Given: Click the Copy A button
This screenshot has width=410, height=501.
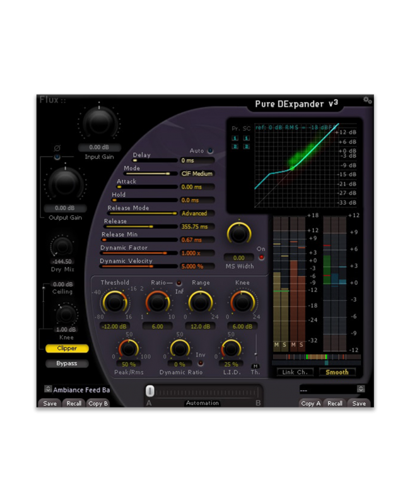Looking at the screenshot, I should pyautogui.click(x=311, y=403).
